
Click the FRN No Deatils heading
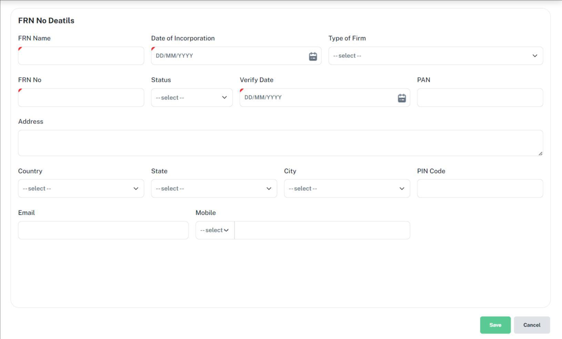[46, 21]
